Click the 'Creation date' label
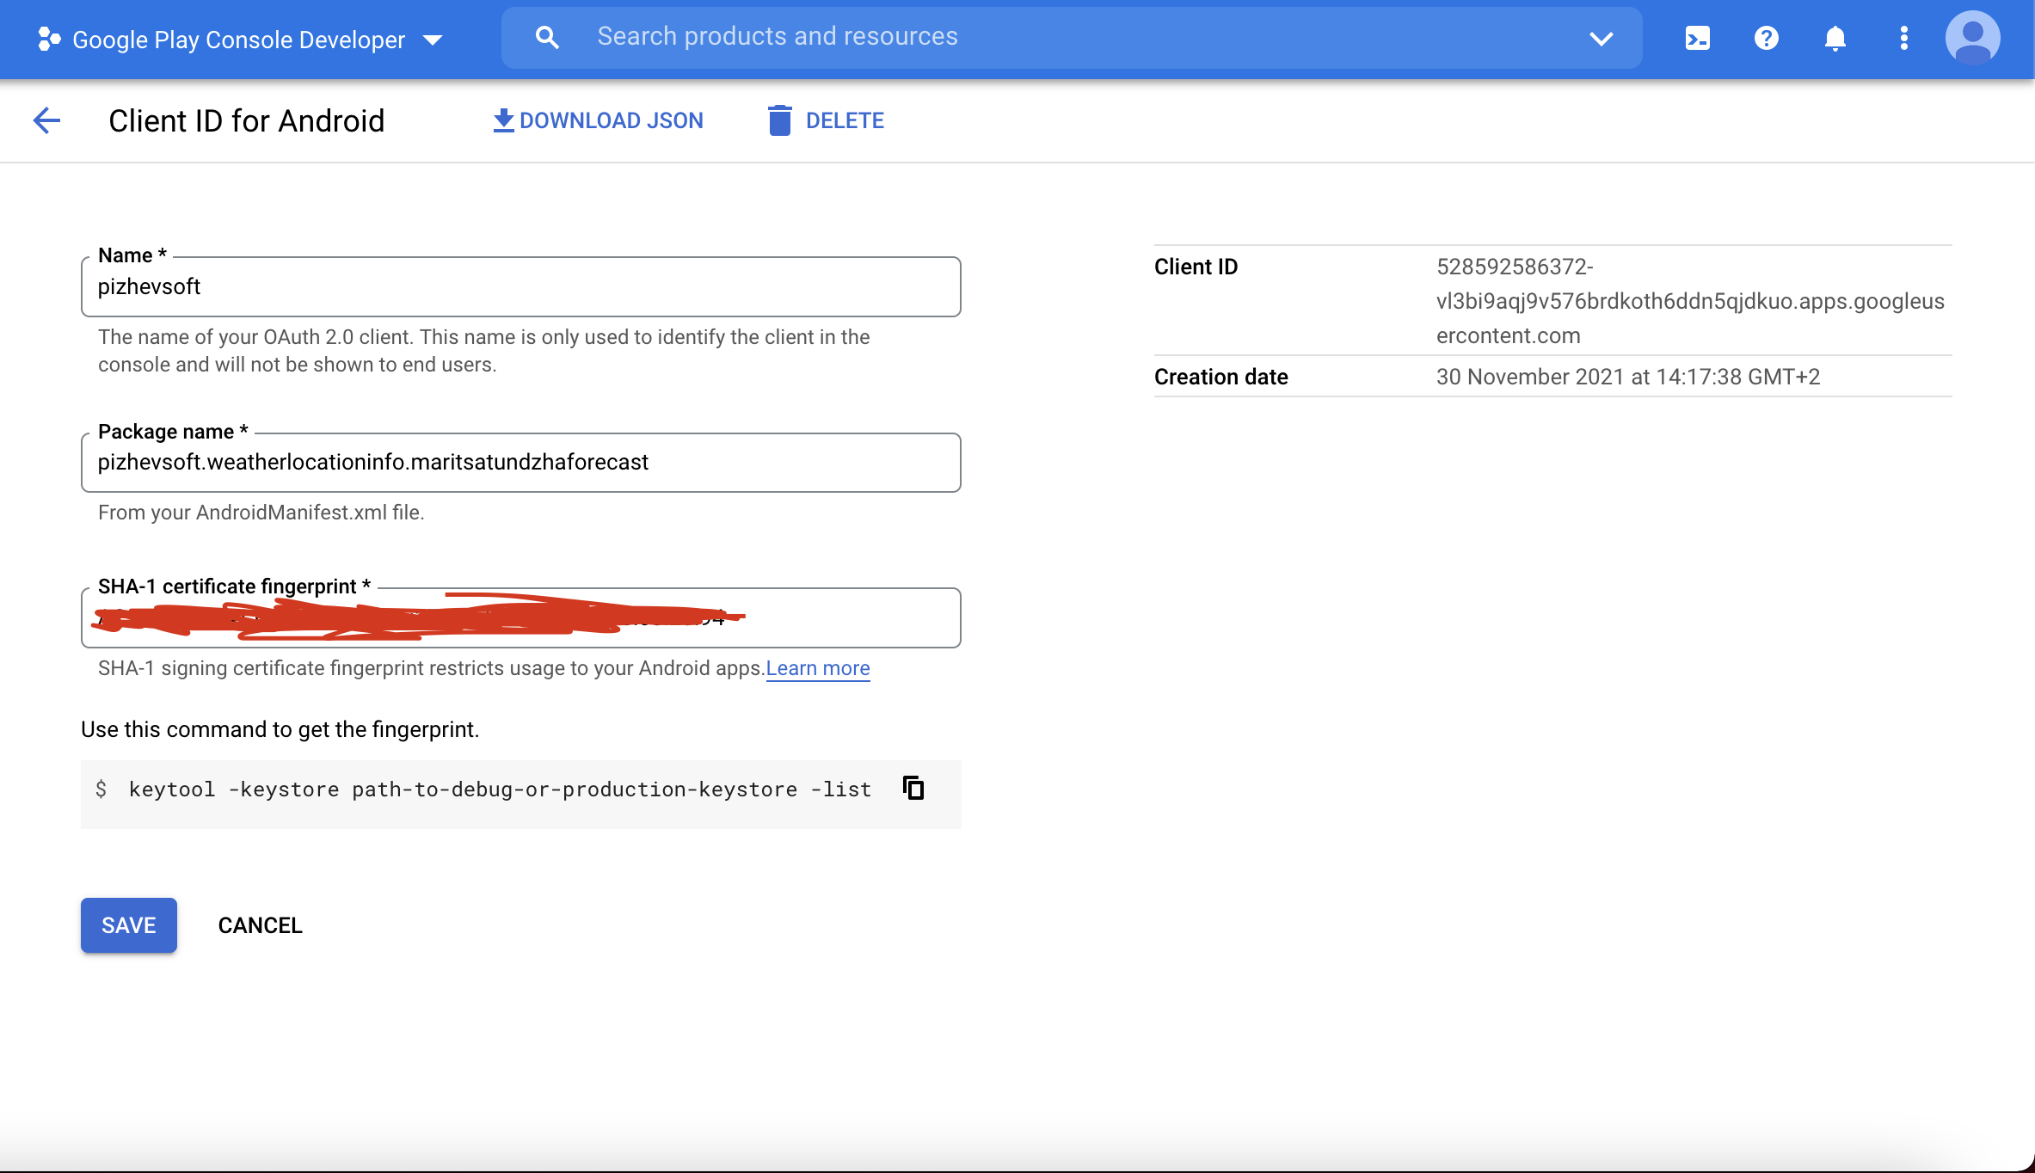Screen dimensions: 2035x1173 click(x=1220, y=377)
